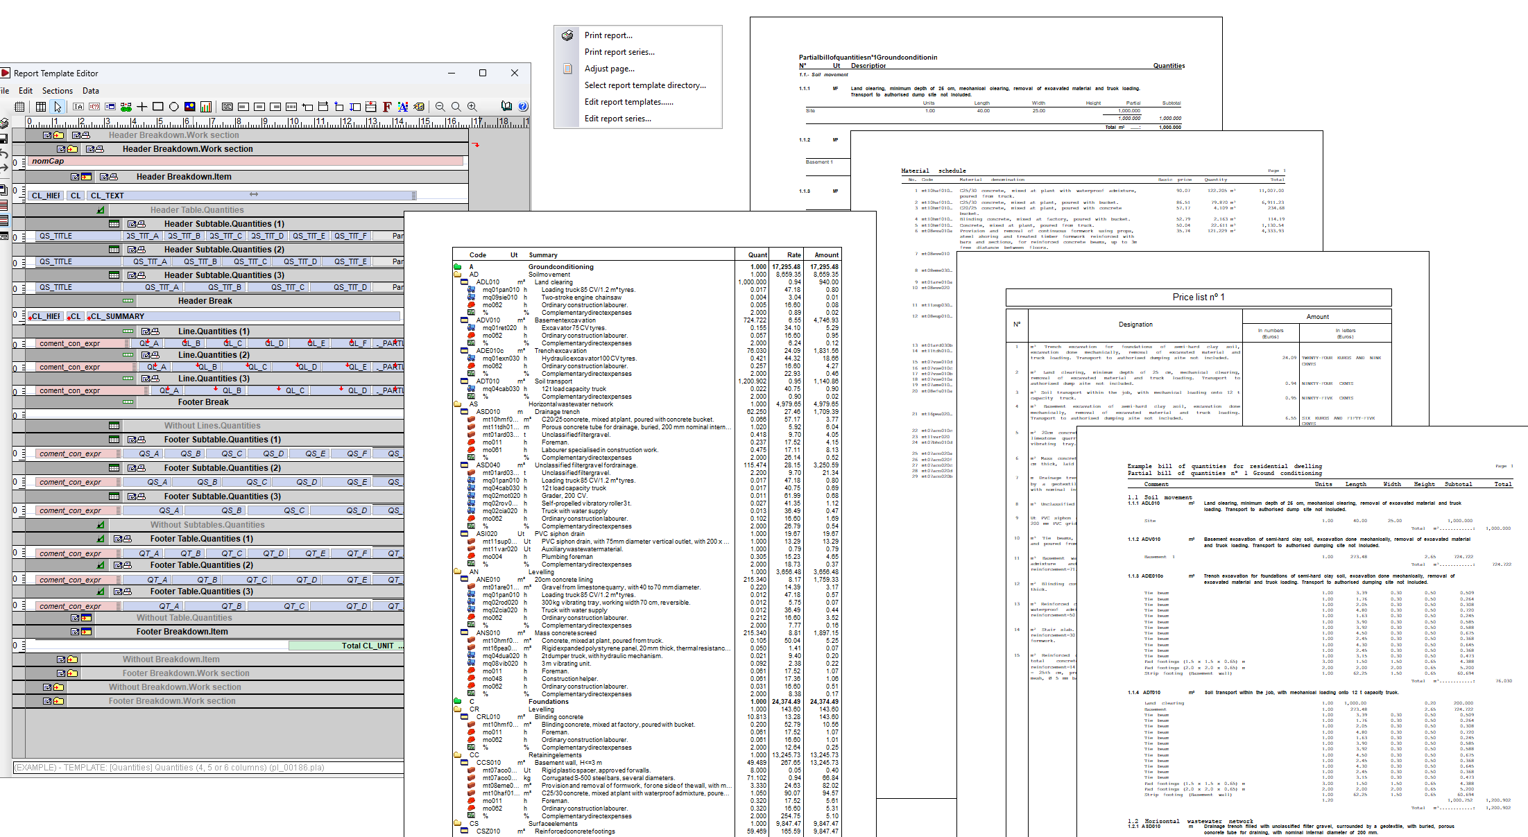This screenshot has width=1528, height=837.
Task: Select the arrow pointer tool in toolbar
Action: coord(58,107)
